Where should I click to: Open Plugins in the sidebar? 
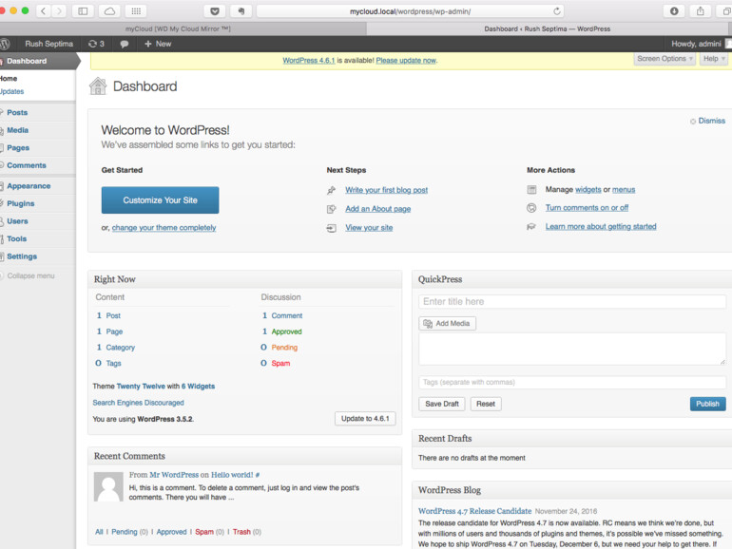coord(21,203)
